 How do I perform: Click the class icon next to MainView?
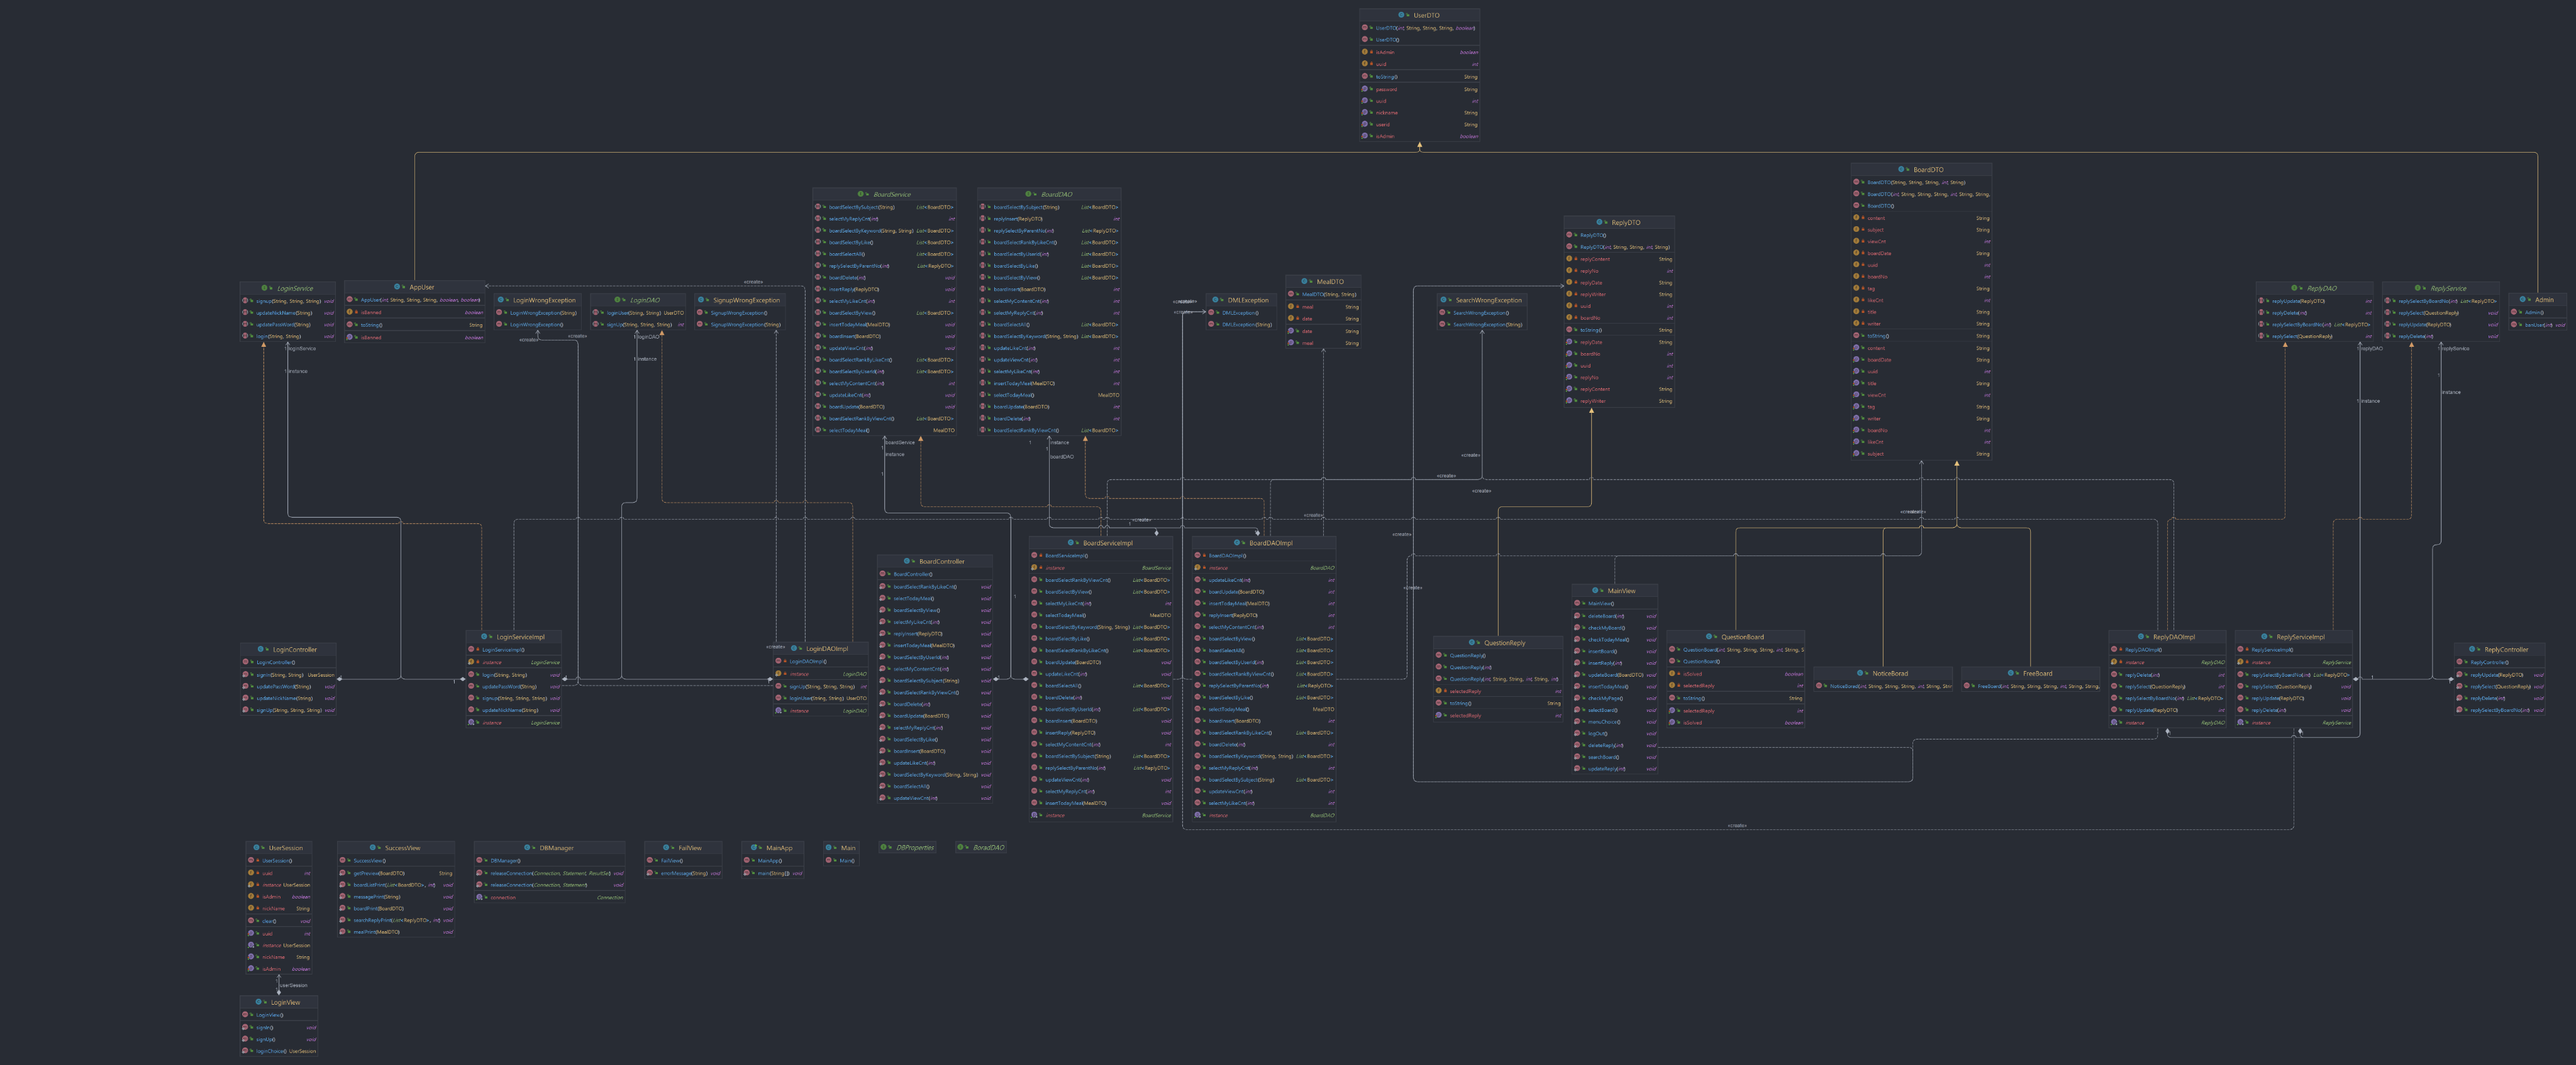[x=1595, y=591]
